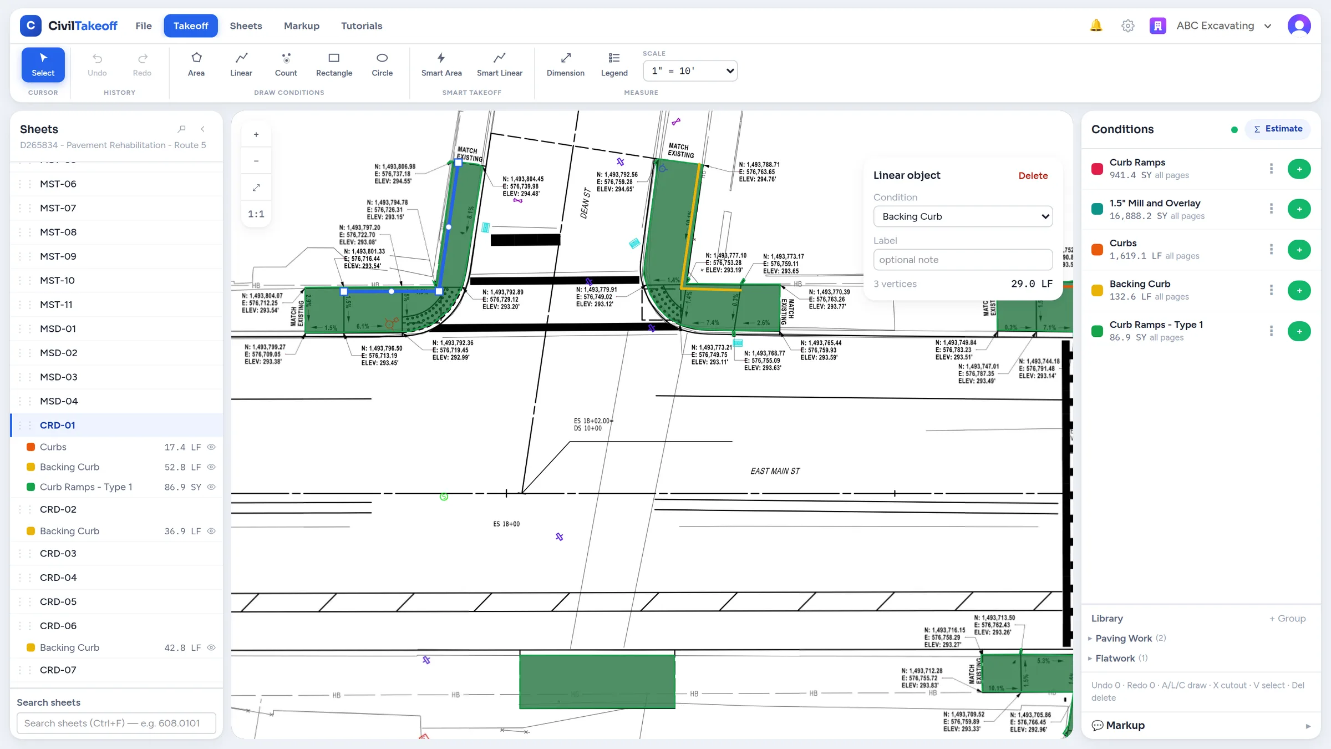Screen dimensions: 1331x749
Task: Add a Curb Ramps - Type 1 takeoff
Action: [x=1299, y=331]
